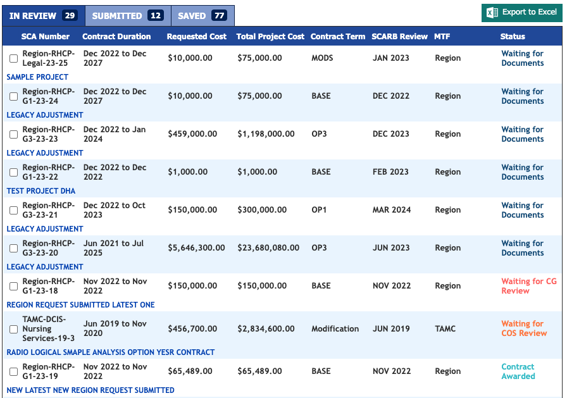Click the Waiting for CG Review status
This screenshot has width=567, height=398.
528,286
